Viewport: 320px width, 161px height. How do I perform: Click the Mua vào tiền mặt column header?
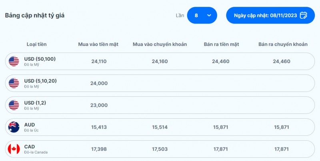98,44
